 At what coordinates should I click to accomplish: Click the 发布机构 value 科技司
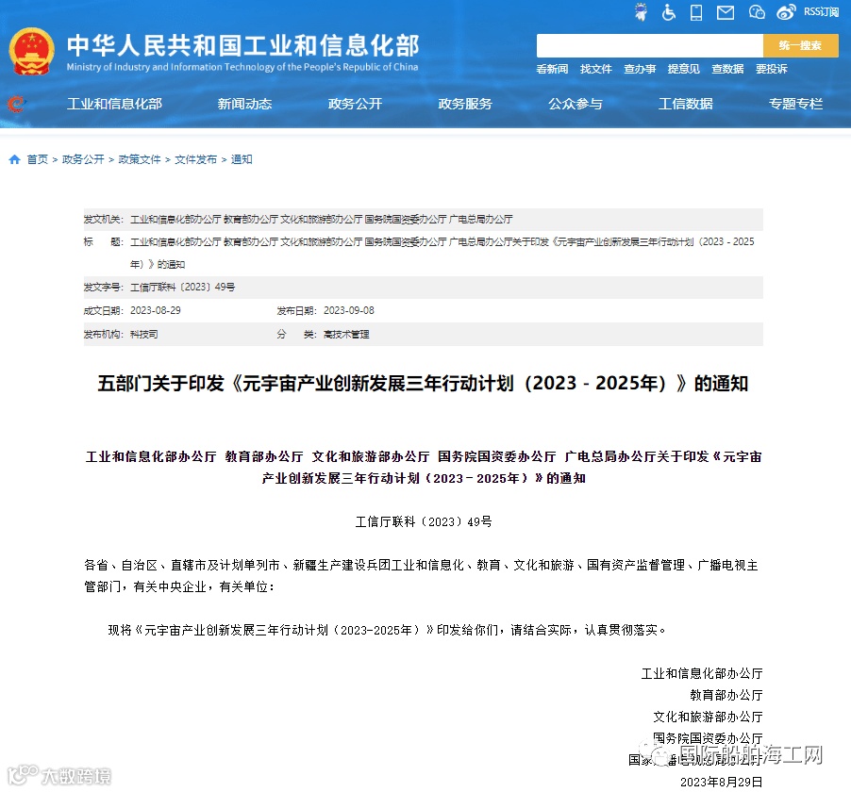(x=143, y=334)
